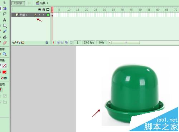This screenshot has height=132, width=179.
Task: Click the red playhead at frame 1
Action: click(52, 10)
